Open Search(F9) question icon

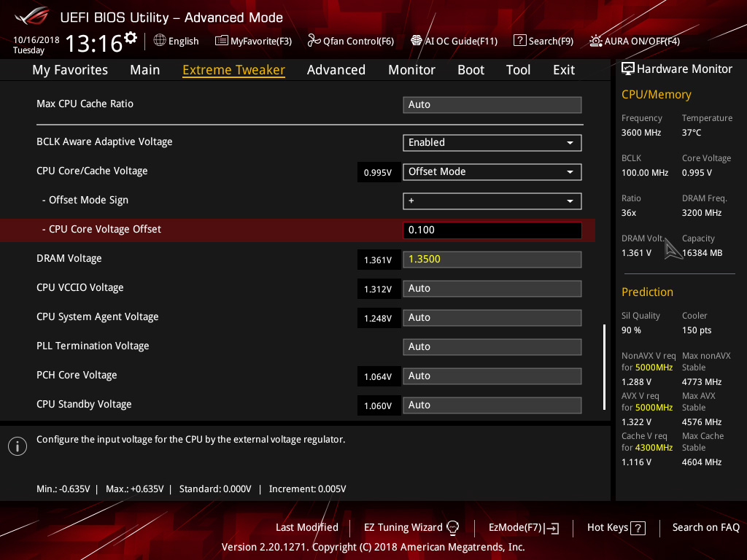[x=519, y=41]
